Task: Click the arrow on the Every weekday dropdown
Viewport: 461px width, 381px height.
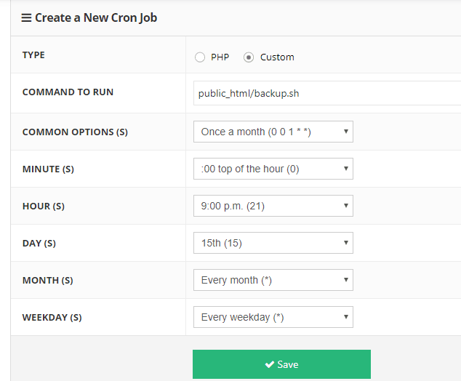Action: (x=345, y=317)
